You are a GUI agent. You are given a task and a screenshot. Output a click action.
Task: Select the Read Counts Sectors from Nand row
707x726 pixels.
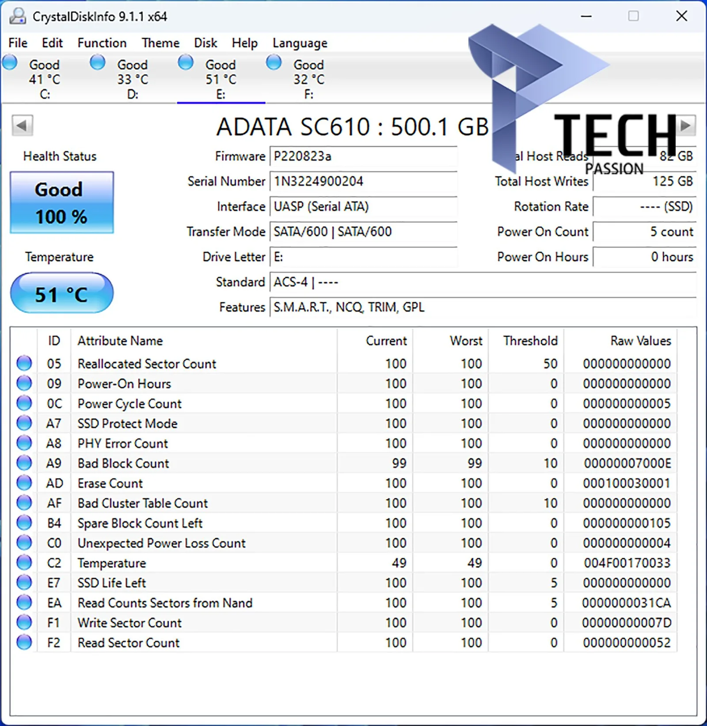pos(344,602)
